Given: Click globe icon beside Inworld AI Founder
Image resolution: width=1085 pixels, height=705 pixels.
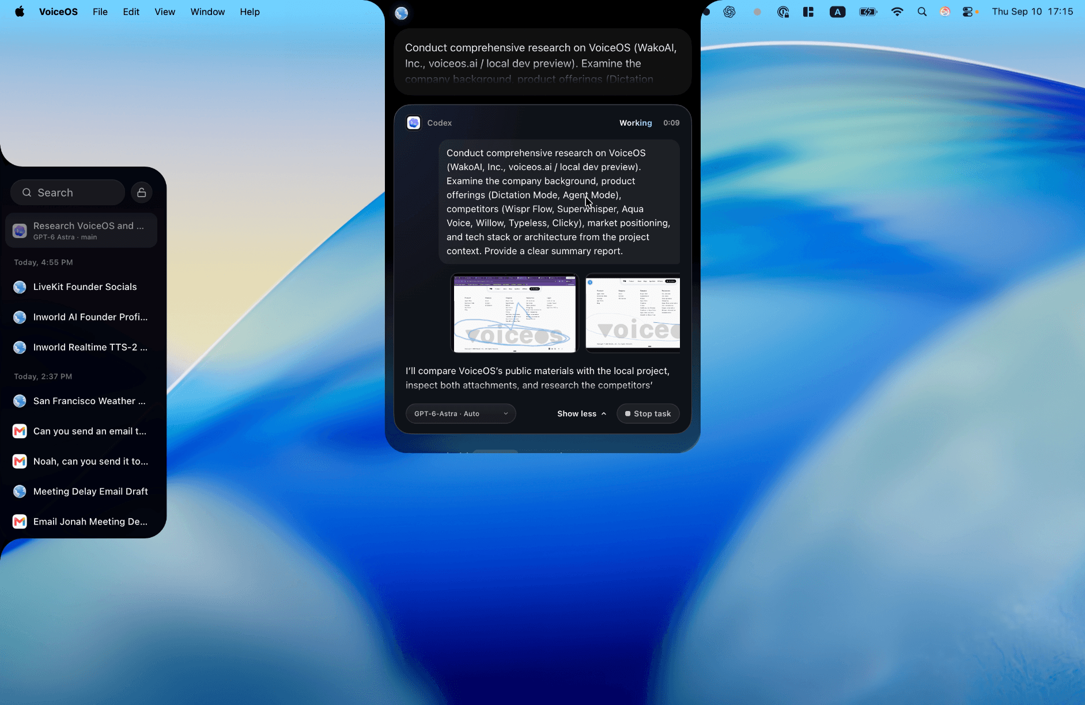Looking at the screenshot, I should (20, 317).
